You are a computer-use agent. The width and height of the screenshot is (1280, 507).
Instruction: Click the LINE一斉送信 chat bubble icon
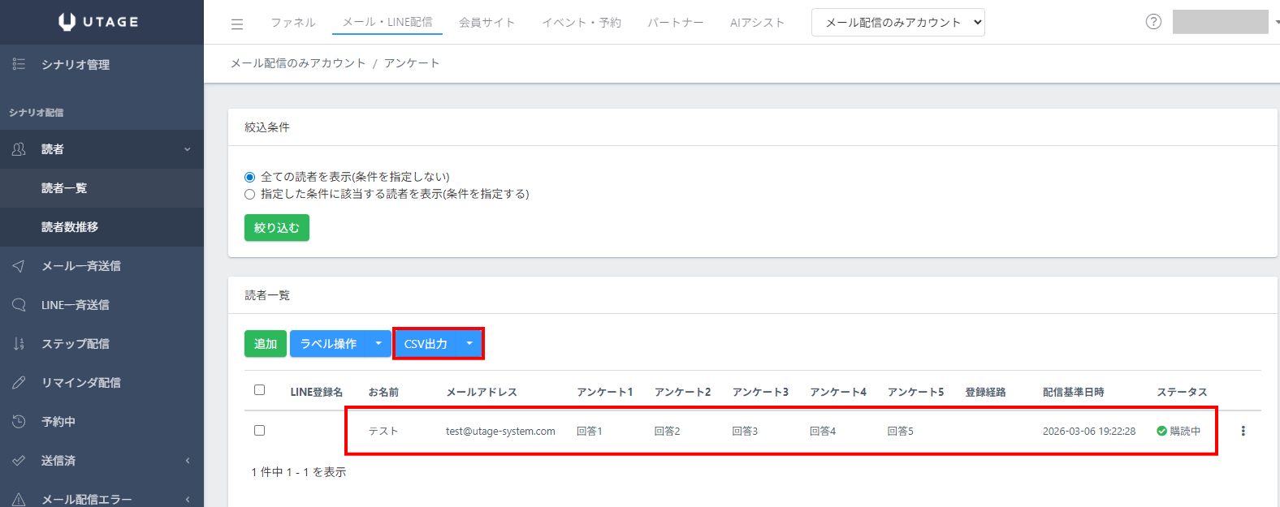[x=19, y=305]
